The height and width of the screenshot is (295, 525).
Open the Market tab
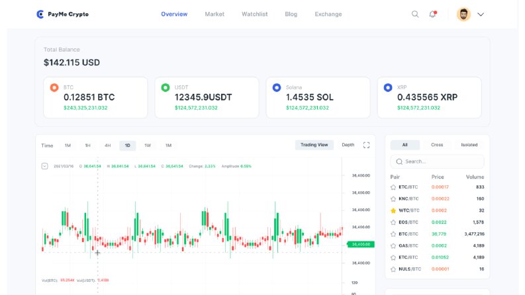click(215, 14)
